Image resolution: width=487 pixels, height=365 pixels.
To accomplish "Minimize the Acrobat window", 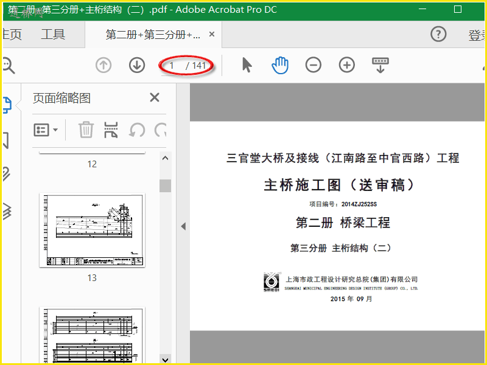I will click(x=422, y=9).
